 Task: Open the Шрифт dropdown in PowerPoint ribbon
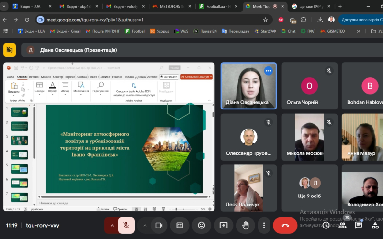pyautogui.click(x=52, y=88)
